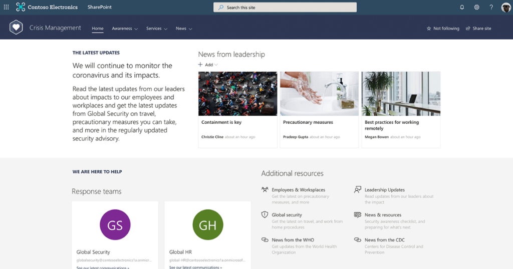
Task: Open Employees & Workplaces resource link
Action: (x=299, y=190)
